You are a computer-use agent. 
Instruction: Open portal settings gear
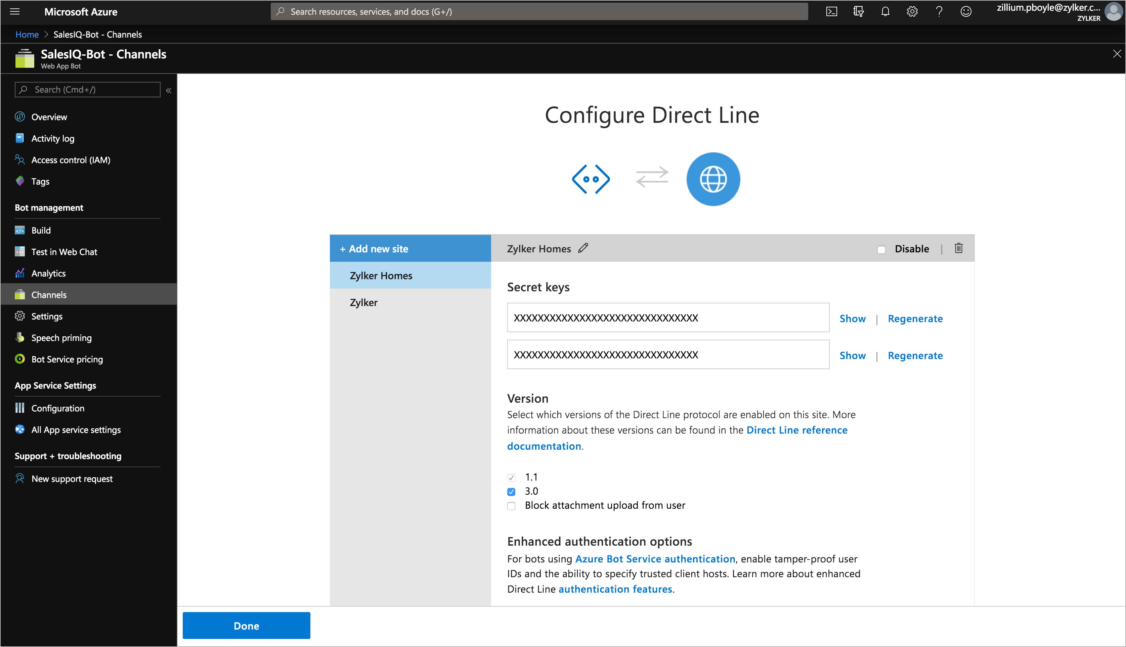coord(912,11)
